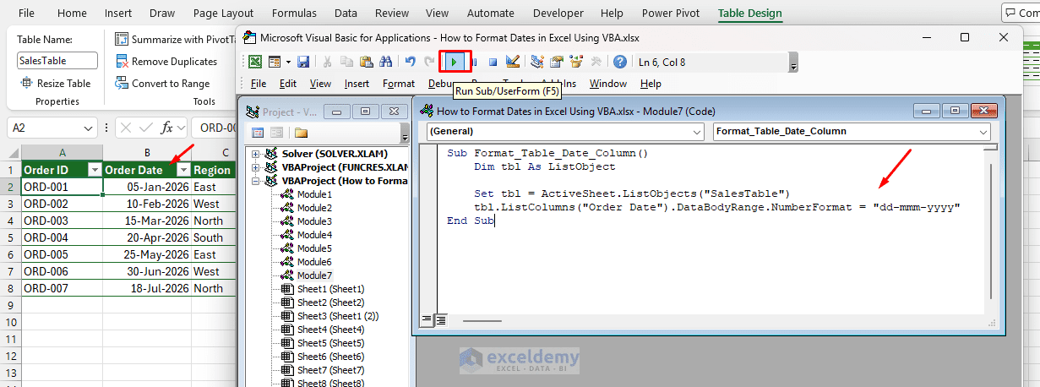Expand the VBAProject (FUNCRES.XLAM) node
The width and height of the screenshot is (1040, 387).
tap(256, 167)
